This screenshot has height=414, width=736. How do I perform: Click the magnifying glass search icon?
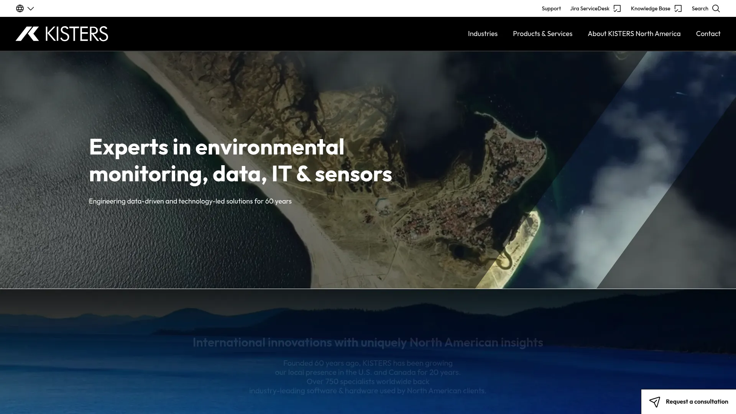pyautogui.click(x=716, y=8)
